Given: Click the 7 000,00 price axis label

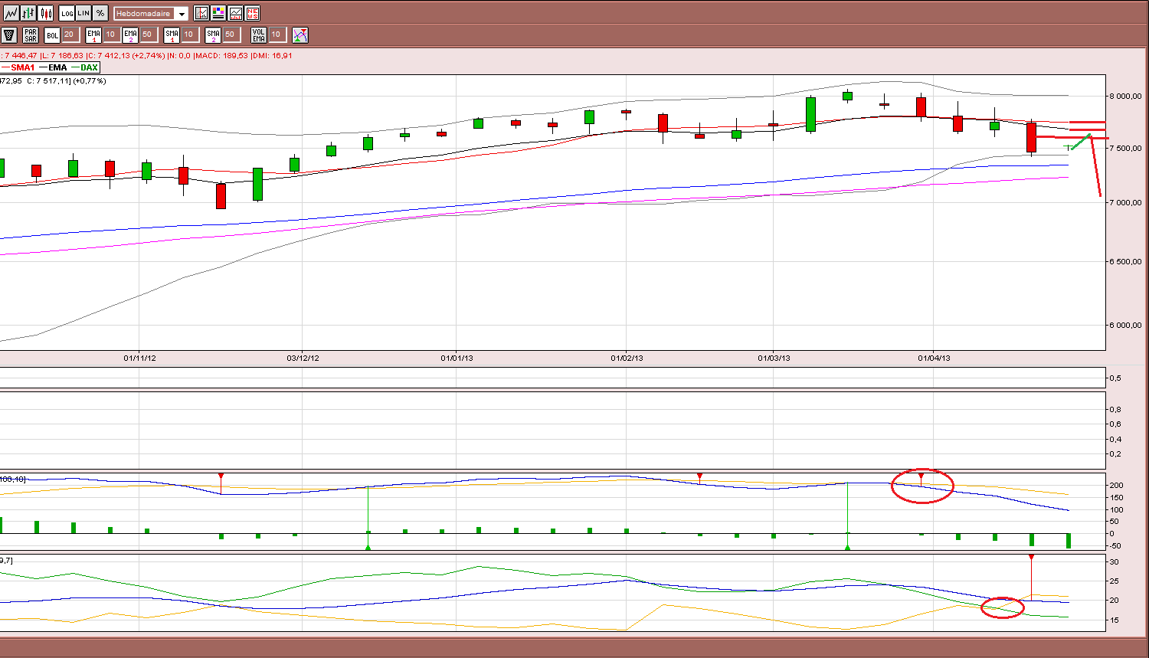Looking at the screenshot, I should [x=1126, y=203].
